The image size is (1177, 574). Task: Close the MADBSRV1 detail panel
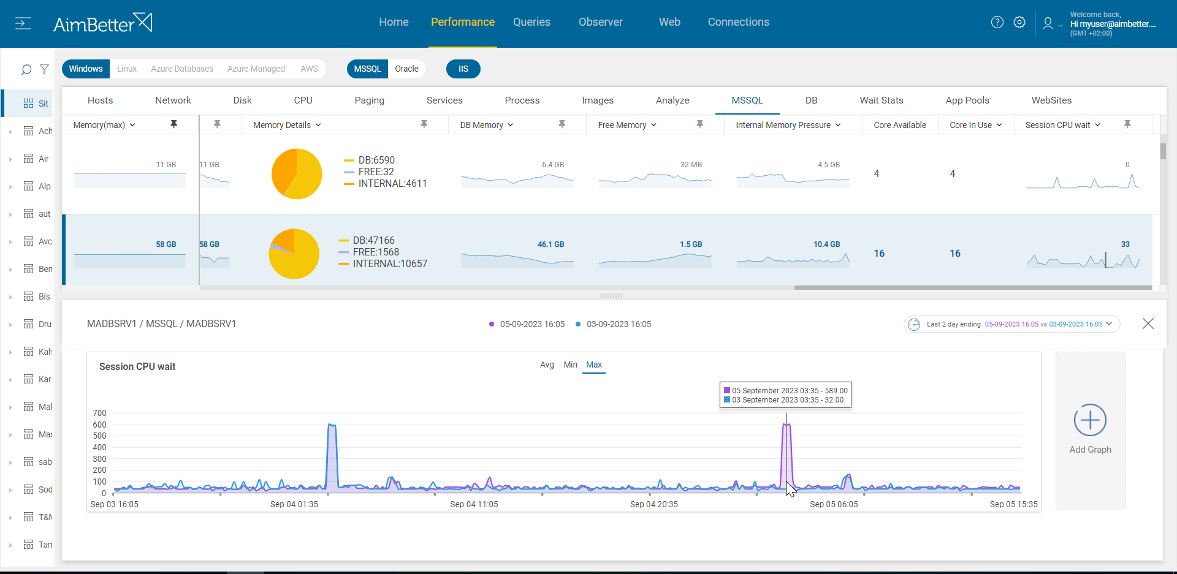point(1148,323)
